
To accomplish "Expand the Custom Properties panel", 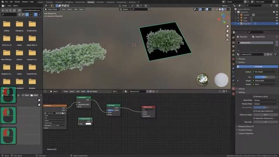I will coord(245,133).
